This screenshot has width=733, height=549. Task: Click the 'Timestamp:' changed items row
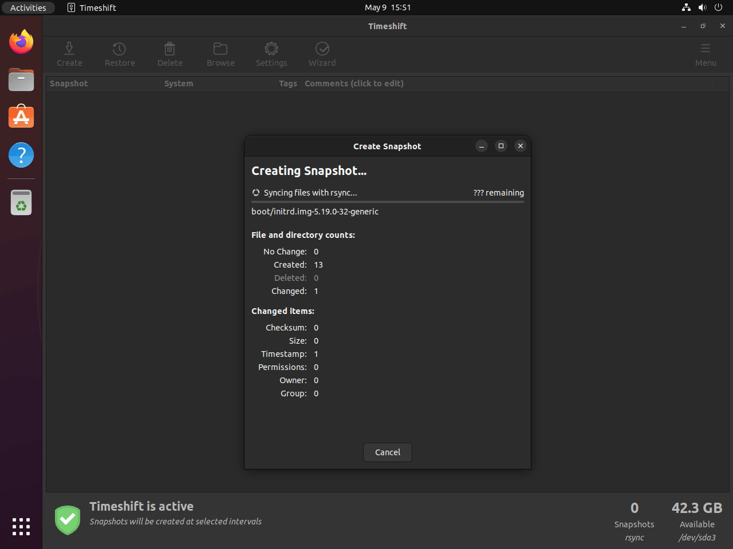[x=290, y=354]
